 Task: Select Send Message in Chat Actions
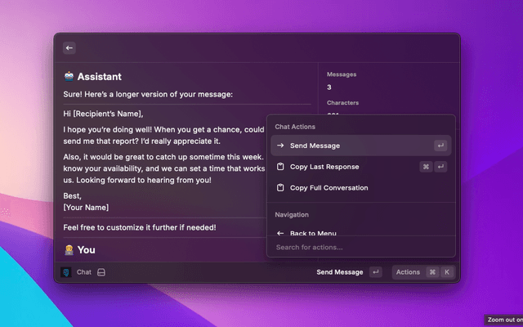(315, 146)
